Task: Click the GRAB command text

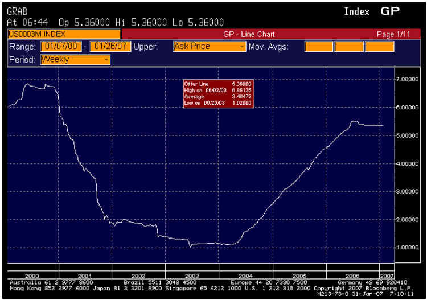Action: tap(17, 11)
